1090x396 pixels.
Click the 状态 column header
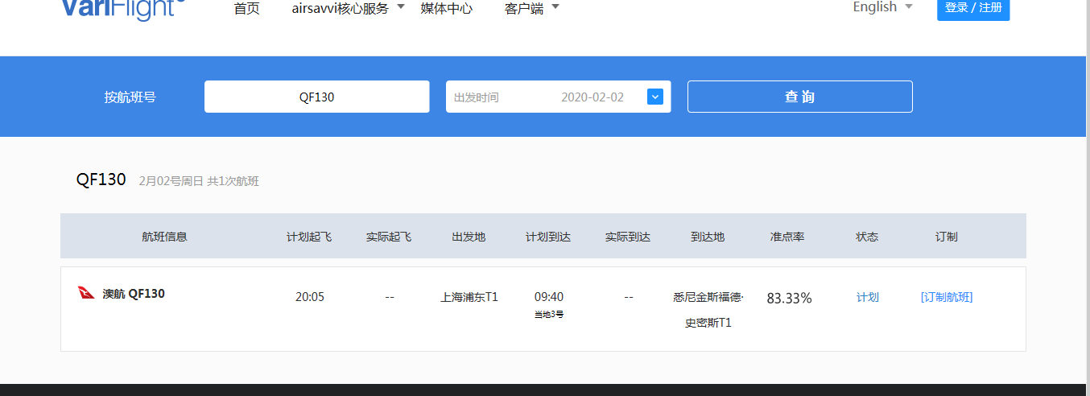point(867,237)
